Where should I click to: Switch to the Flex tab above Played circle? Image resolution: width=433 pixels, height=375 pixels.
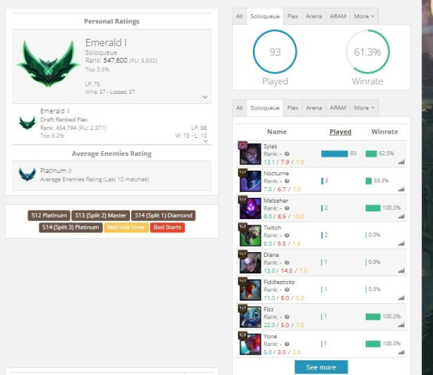293,16
